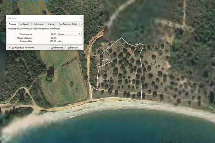Screen dimensions: 215x143
Task: Click the white property boundary's top peak
Action: (122, 38)
